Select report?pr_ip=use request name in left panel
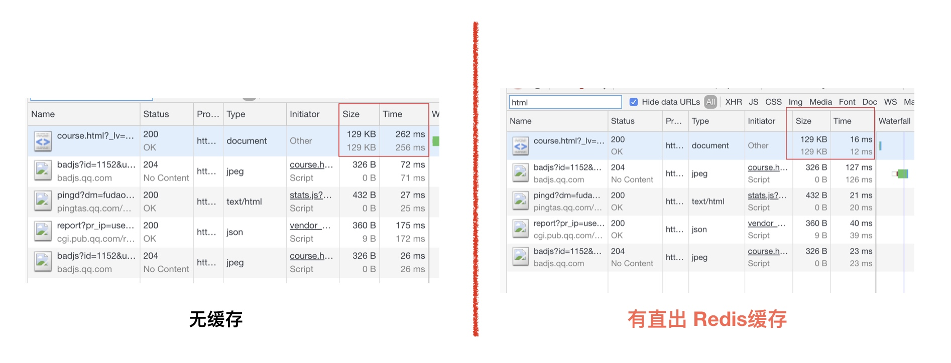The image size is (951, 363). pyautogui.click(x=96, y=226)
